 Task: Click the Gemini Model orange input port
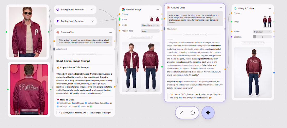pos(119,25)
